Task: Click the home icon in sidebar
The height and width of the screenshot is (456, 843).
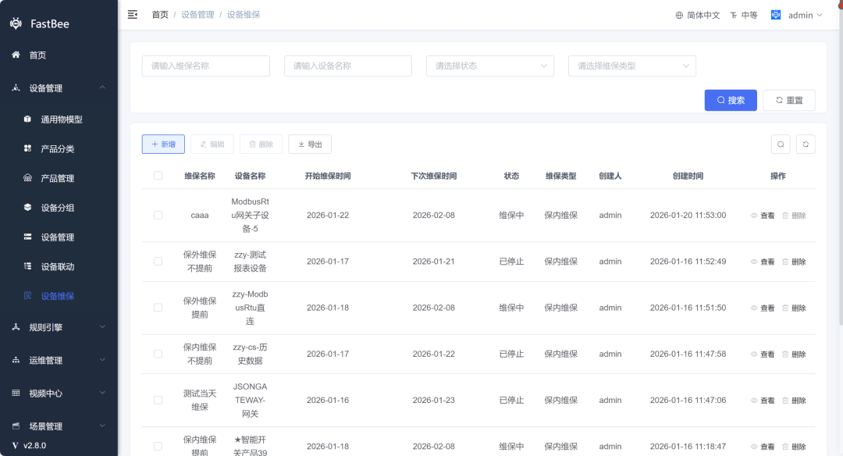Action: 16,55
